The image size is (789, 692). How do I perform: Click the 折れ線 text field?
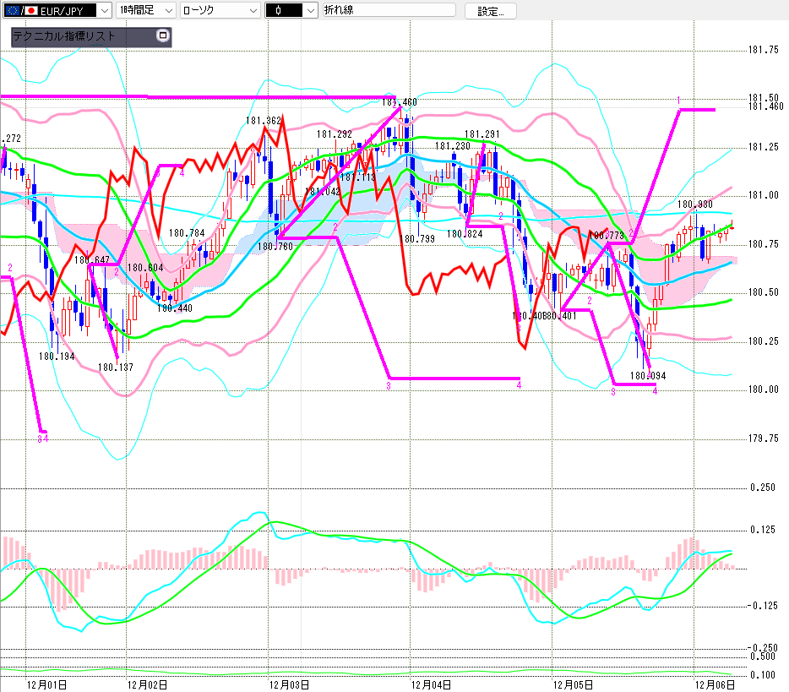(389, 10)
